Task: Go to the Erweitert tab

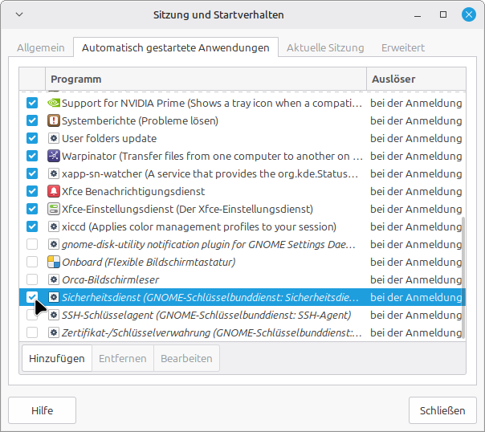Action: coord(403,47)
